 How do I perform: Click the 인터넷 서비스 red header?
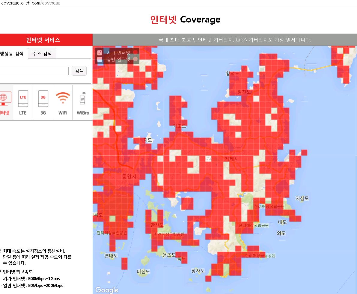click(43, 40)
